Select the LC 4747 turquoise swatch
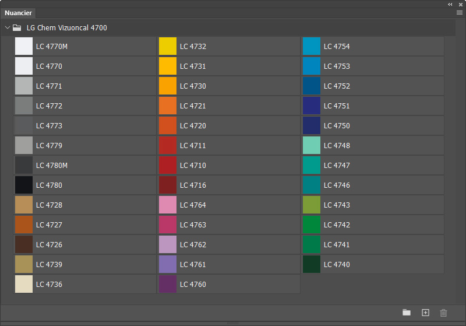 point(312,165)
